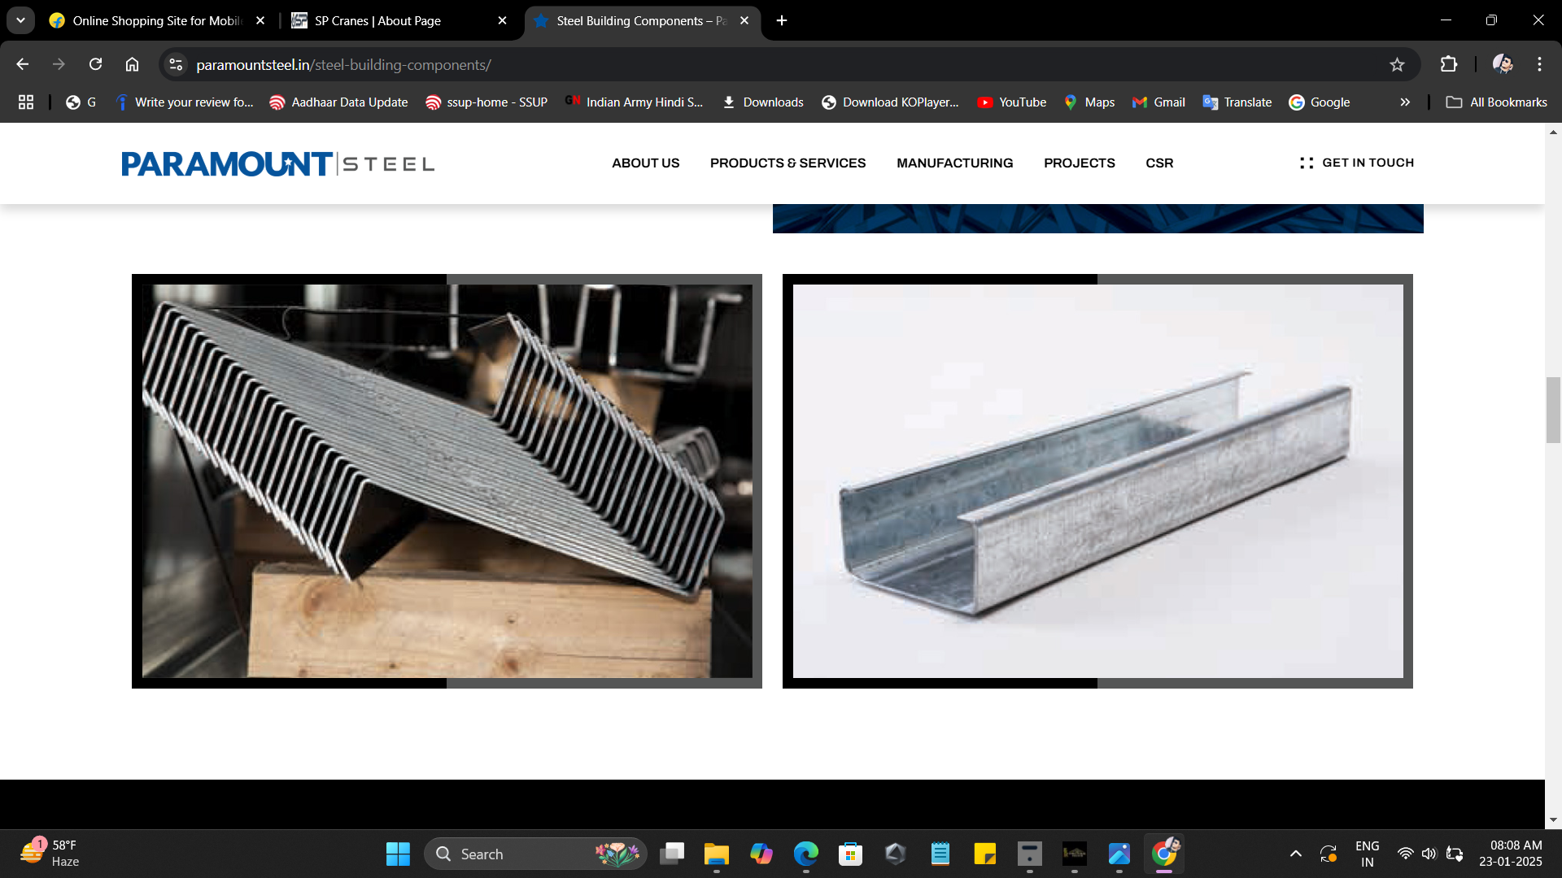Click the page vertical scrollbar thumb
Image resolution: width=1562 pixels, height=878 pixels.
1553,410
